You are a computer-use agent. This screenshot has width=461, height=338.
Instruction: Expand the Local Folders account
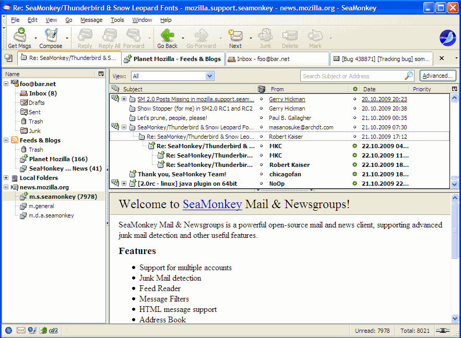[6, 178]
